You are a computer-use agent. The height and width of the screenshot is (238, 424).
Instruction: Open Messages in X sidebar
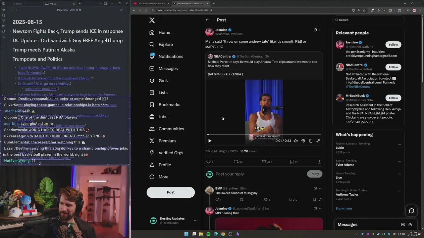point(164,69)
